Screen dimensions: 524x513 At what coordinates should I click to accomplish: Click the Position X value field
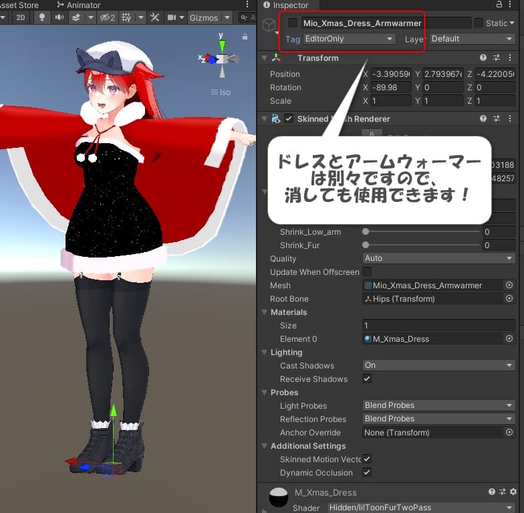click(x=390, y=74)
